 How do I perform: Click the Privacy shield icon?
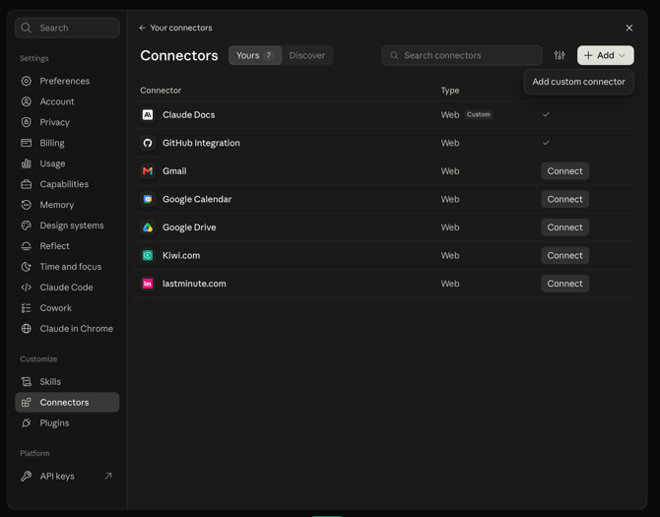26,122
